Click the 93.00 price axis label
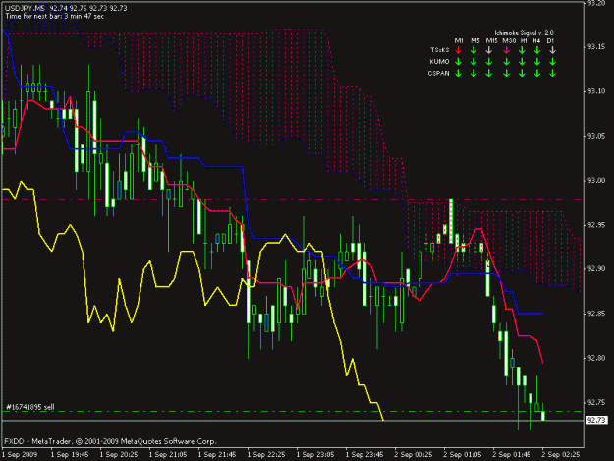Screen dimensions: 614x461 click(x=596, y=181)
